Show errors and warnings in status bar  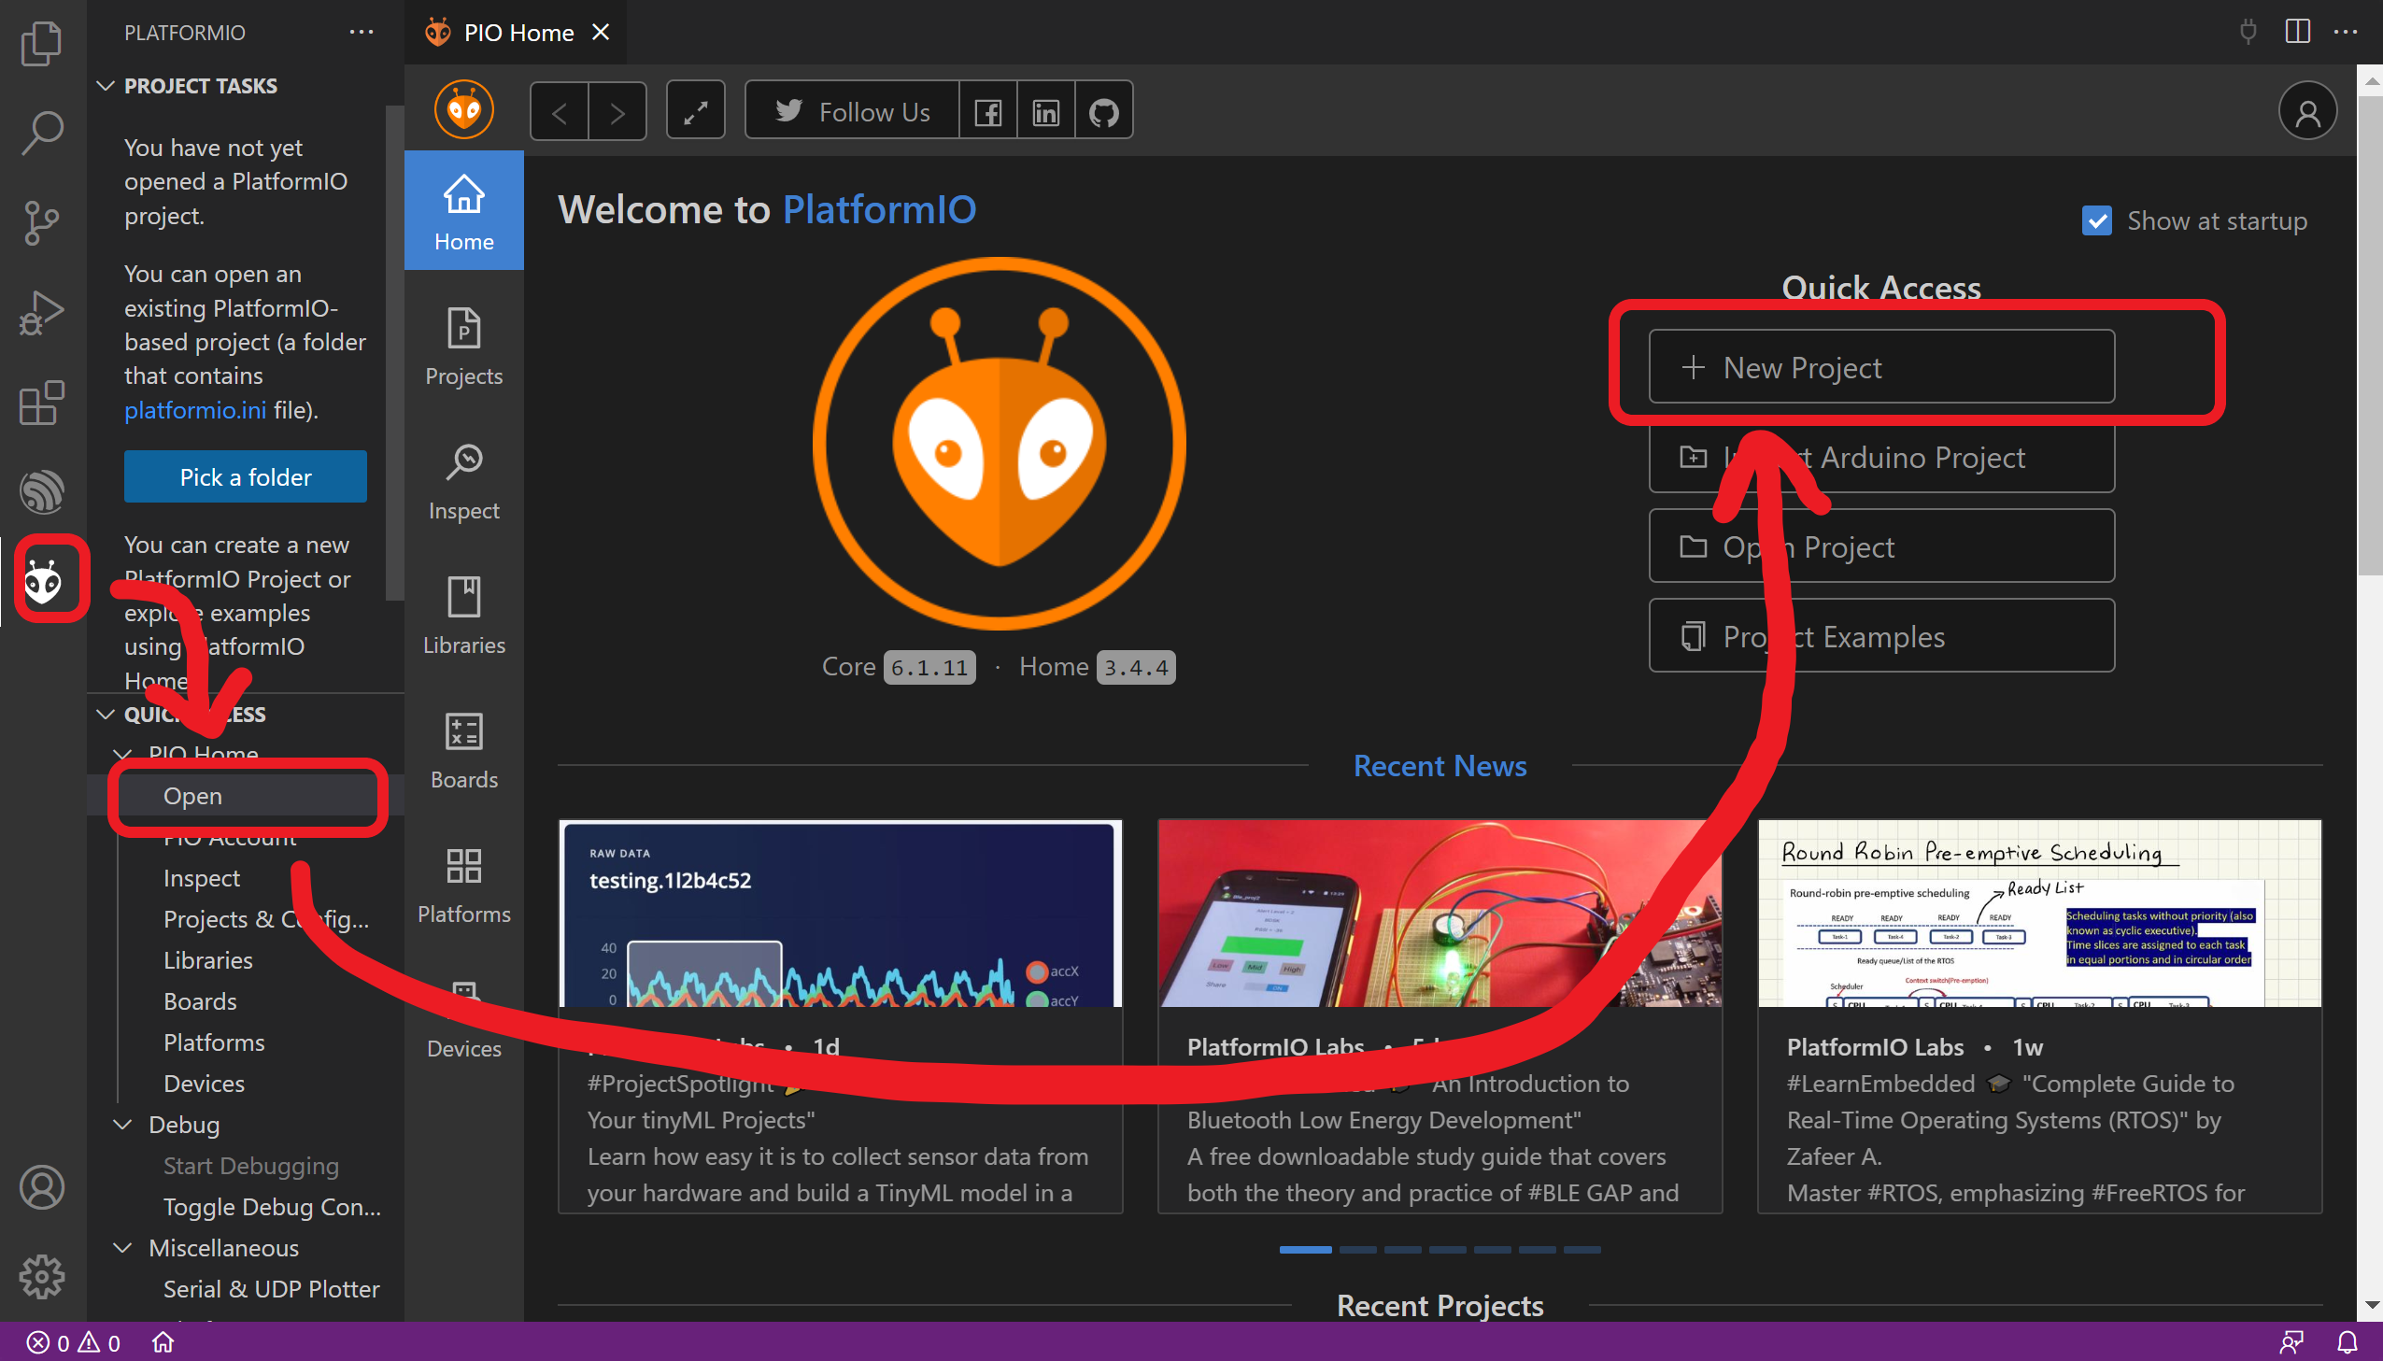coord(74,1342)
